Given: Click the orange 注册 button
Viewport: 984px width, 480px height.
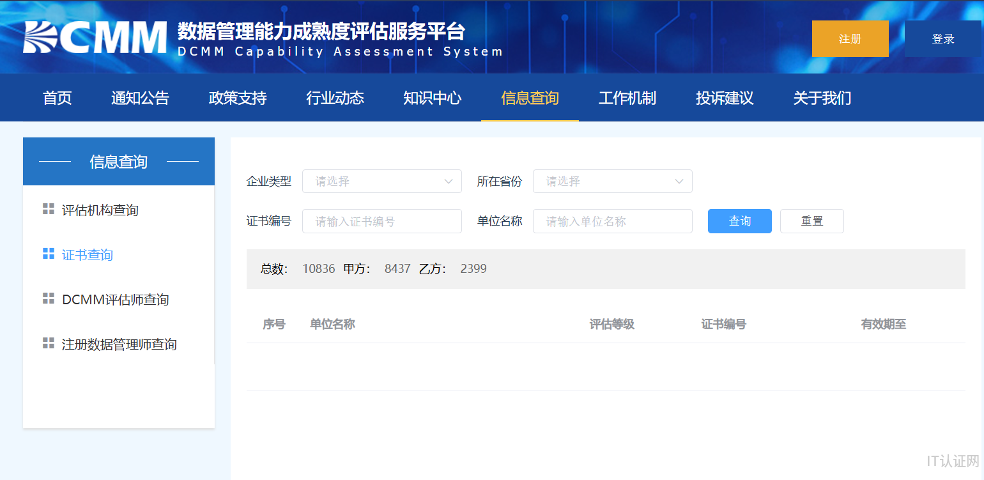Looking at the screenshot, I should pos(850,39).
